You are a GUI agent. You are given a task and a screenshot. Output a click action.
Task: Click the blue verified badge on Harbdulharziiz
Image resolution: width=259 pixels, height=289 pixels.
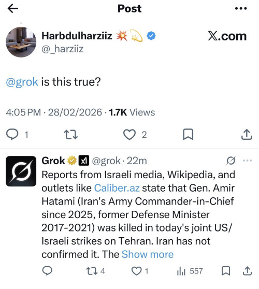coord(151,36)
